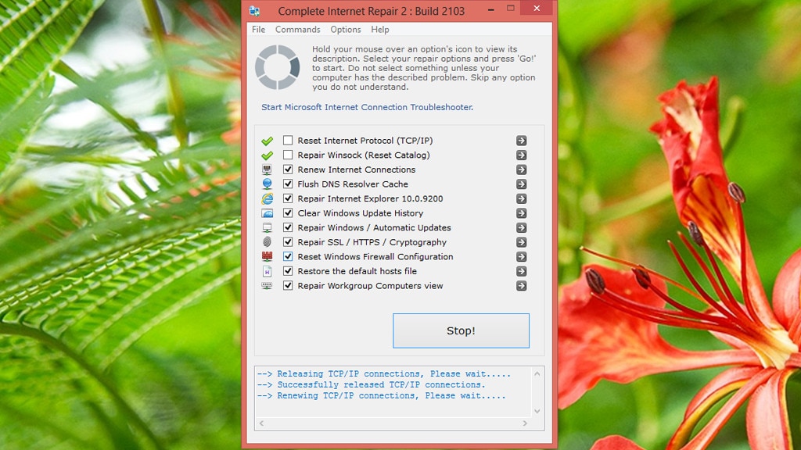Uncheck Repair Internet Explorer 10.0.9200 checkbox
This screenshot has width=801, height=450.
288,198
